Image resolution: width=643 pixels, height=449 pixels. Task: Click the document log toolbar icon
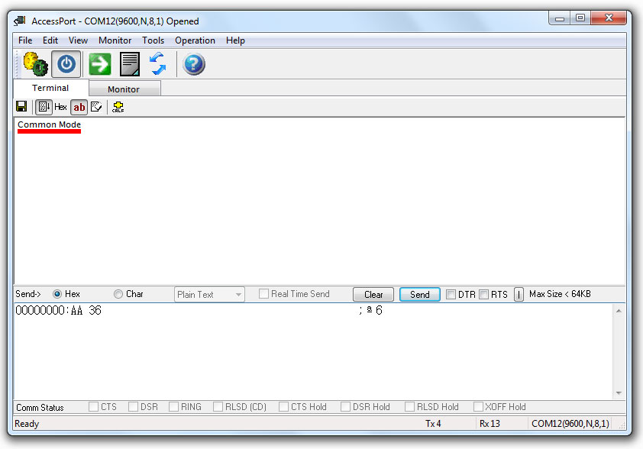tap(130, 64)
